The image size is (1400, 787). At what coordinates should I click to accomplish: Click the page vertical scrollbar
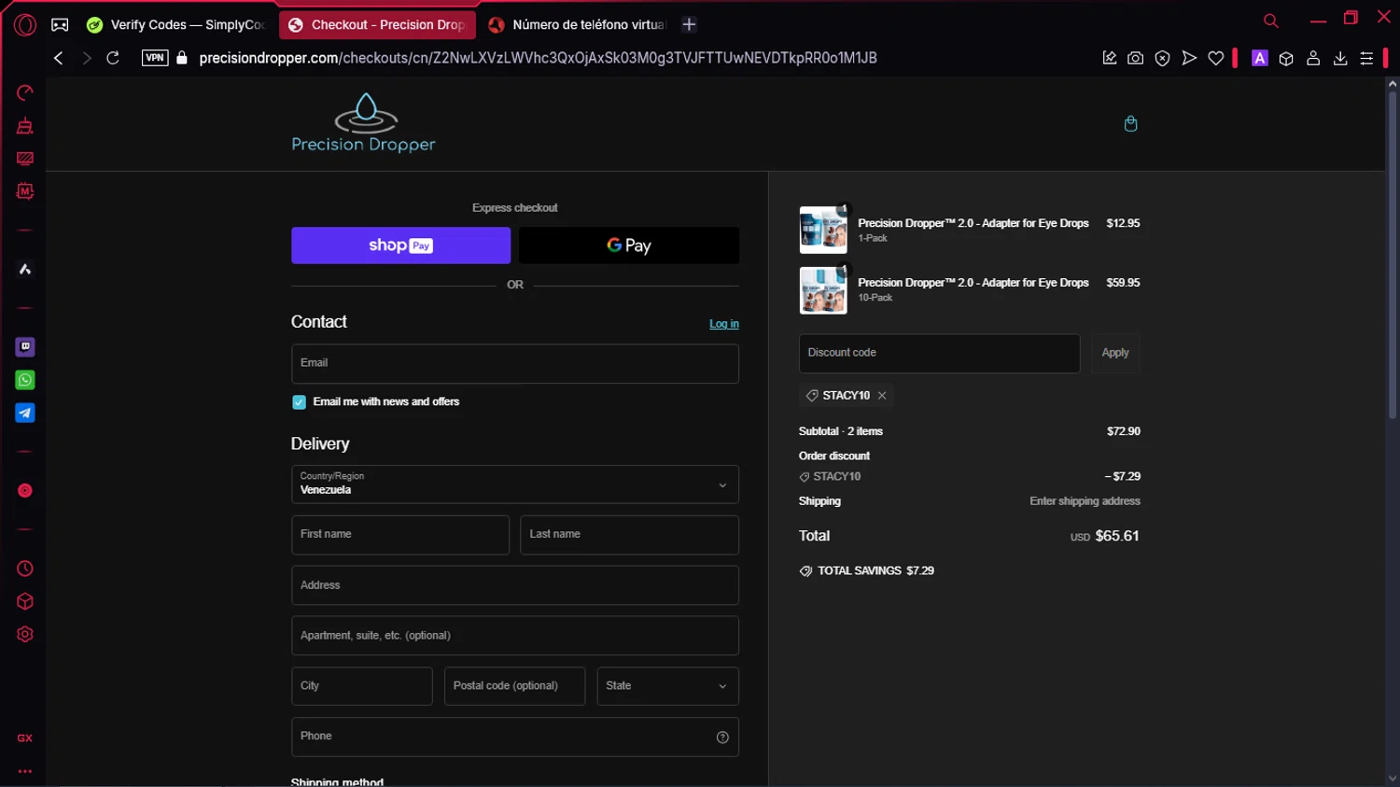click(1392, 254)
